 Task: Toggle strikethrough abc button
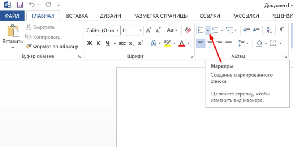point(122,44)
